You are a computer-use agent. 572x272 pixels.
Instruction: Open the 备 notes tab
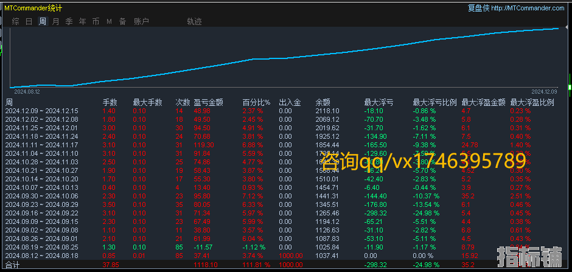[122, 21]
